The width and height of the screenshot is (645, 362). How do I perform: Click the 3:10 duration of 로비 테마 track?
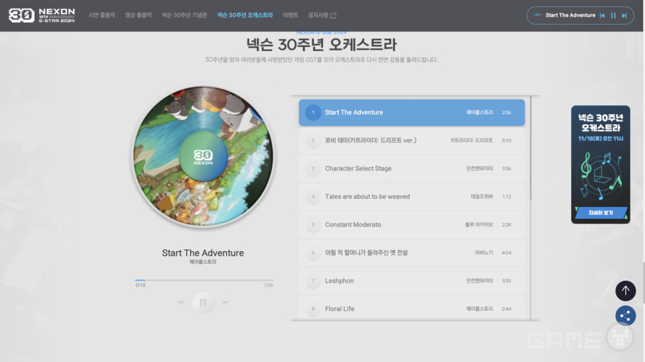point(507,140)
